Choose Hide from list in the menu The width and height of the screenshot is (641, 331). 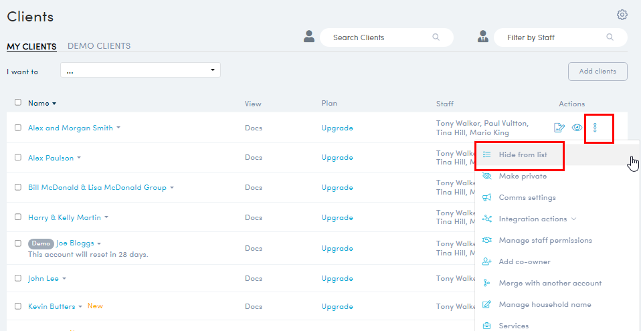tap(523, 154)
